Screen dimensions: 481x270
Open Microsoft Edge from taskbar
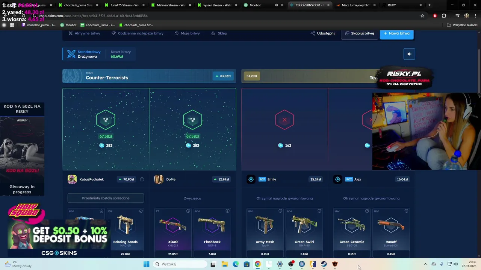(x=236, y=264)
